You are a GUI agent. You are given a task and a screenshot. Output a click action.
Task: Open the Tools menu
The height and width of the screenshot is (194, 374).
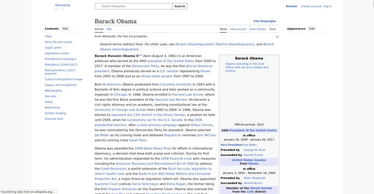273,29
